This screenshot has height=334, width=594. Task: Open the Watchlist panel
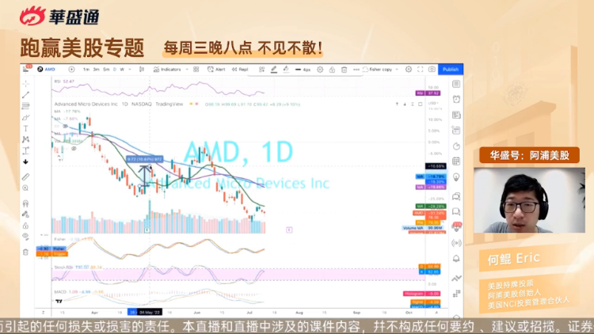pos(456,84)
